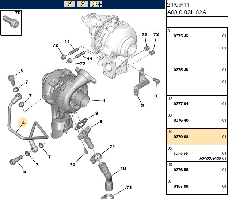Viewport: 228px width, 199px height.
Task: Select row reference 06 in parts table
Action: point(170,165)
